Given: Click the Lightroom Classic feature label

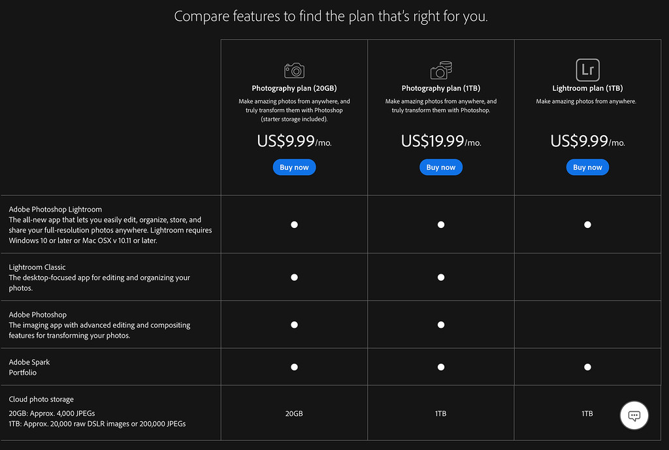Looking at the screenshot, I should pos(37,267).
